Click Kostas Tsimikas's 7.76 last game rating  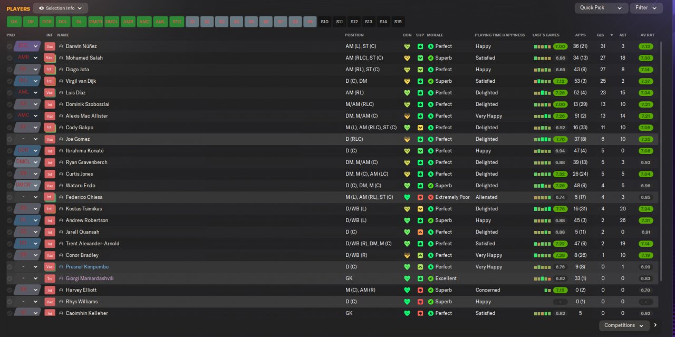(x=560, y=209)
